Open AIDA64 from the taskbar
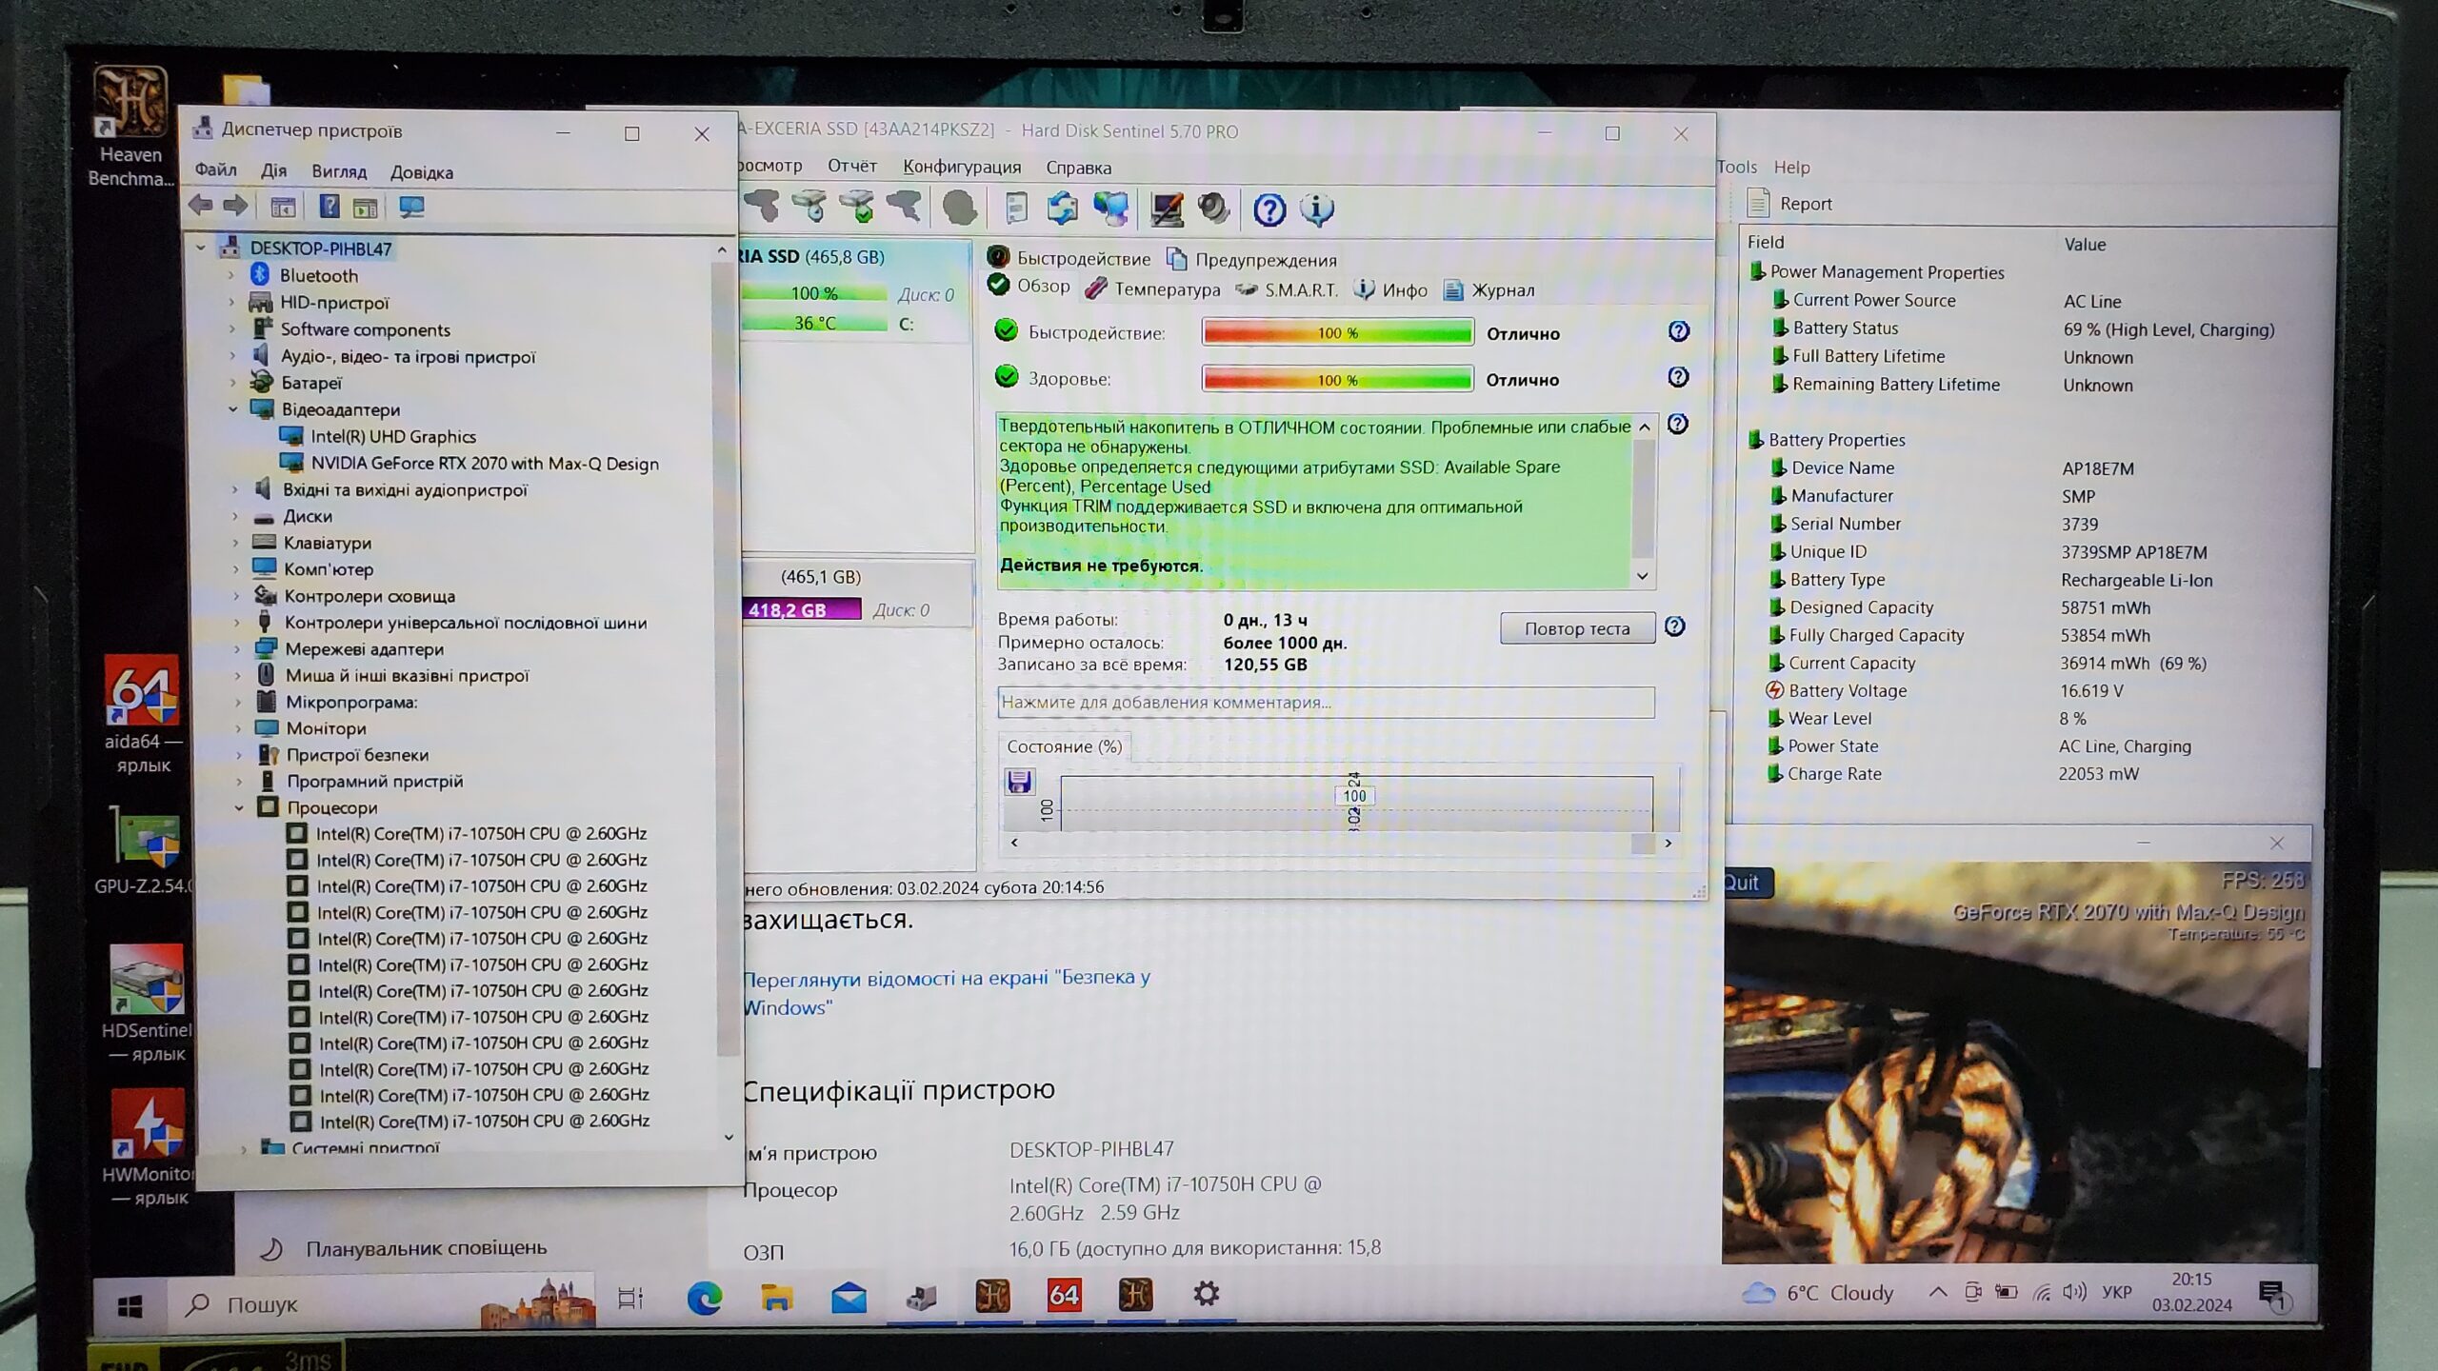Image resolution: width=2438 pixels, height=1371 pixels. (x=1064, y=1295)
